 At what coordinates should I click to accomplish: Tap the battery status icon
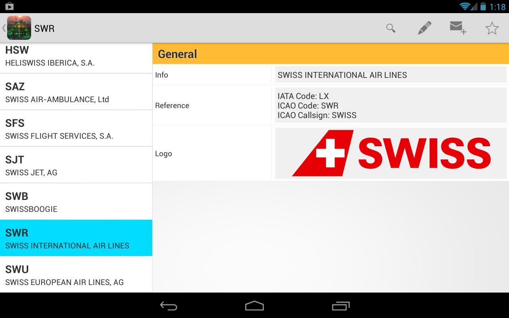(x=483, y=6)
